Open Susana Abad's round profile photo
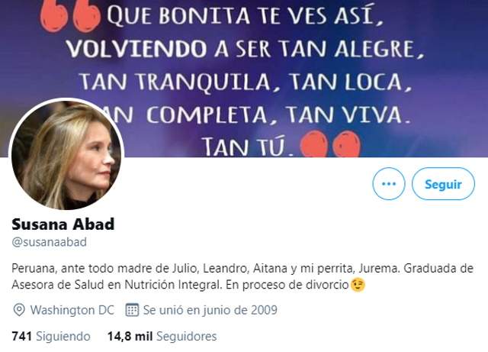 click(66, 155)
